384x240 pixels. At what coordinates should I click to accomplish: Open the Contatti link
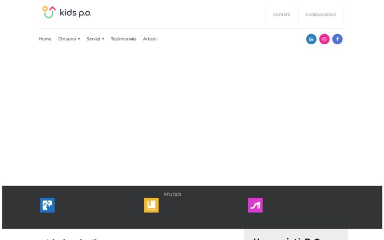tap(282, 14)
